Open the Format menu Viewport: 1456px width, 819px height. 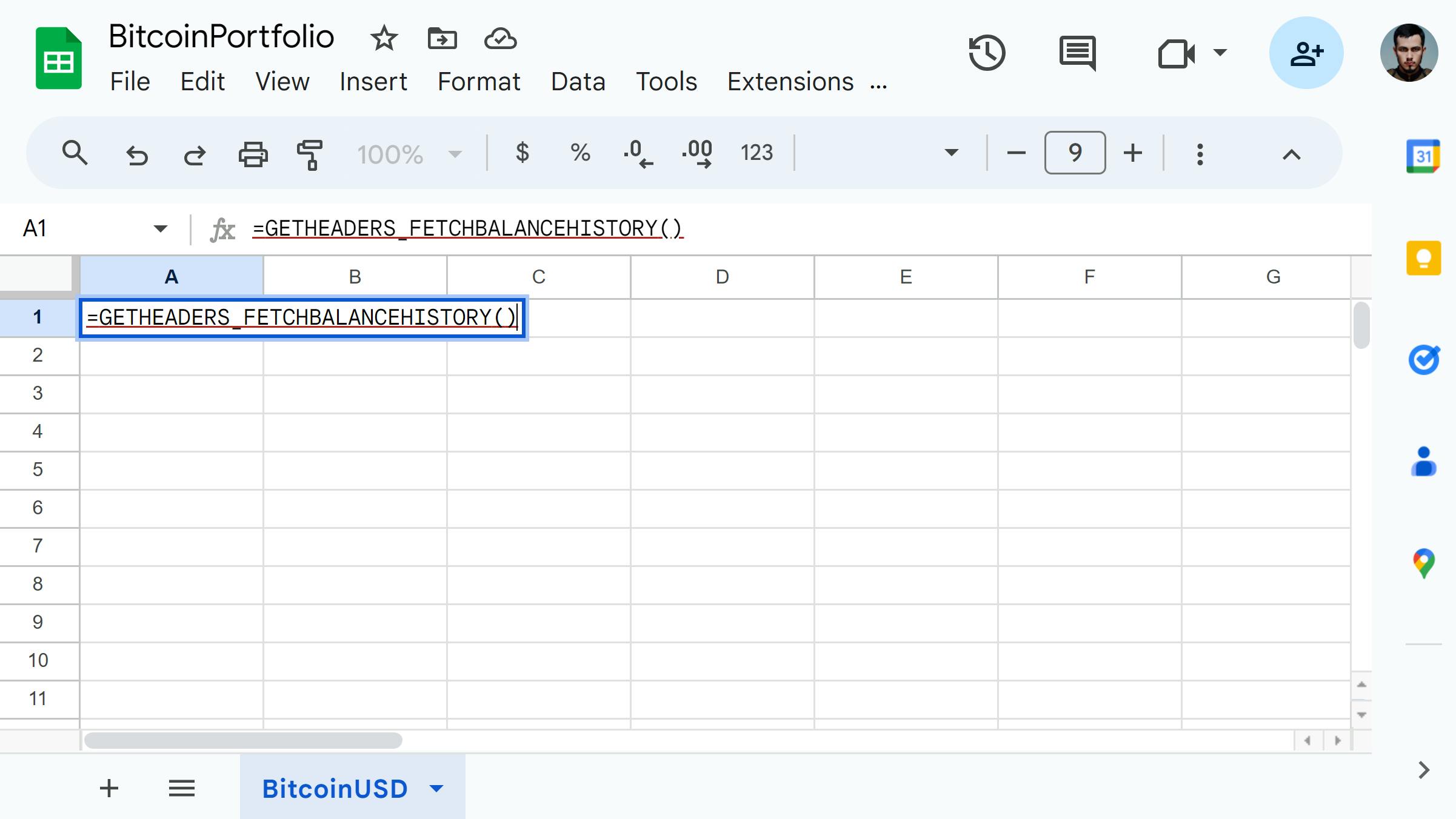click(479, 81)
